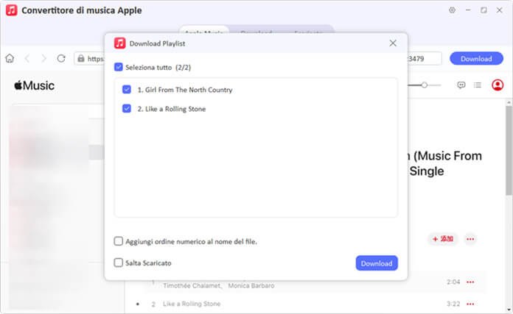The width and height of the screenshot is (513, 314).
Task: Click the address bar URL field
Action: click(x=258, y=59)
